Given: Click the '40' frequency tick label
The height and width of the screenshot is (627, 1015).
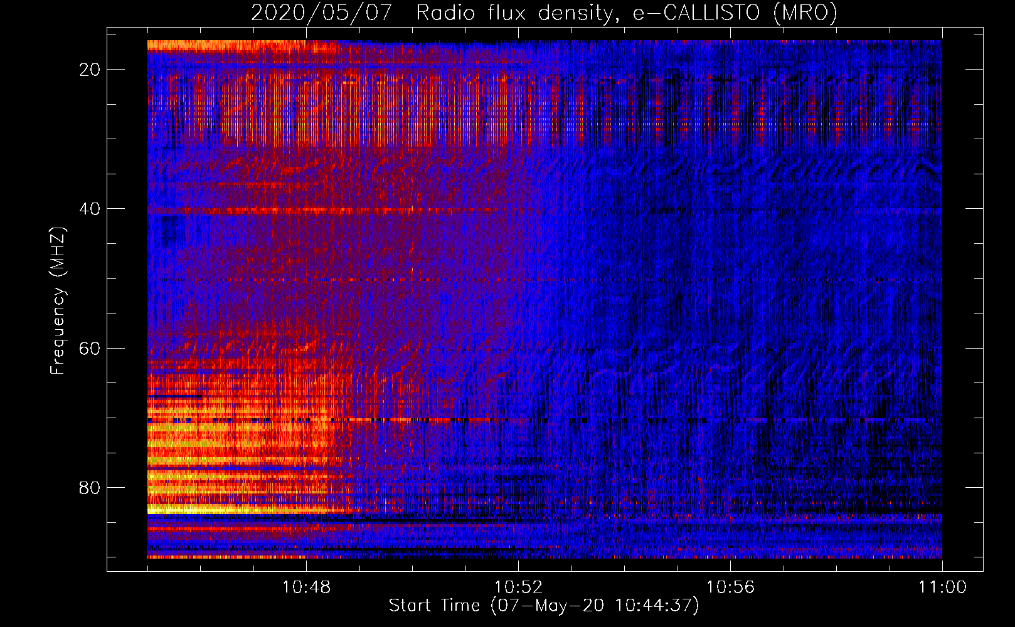Looking at the screenshot, I should [x=90, y=209].
